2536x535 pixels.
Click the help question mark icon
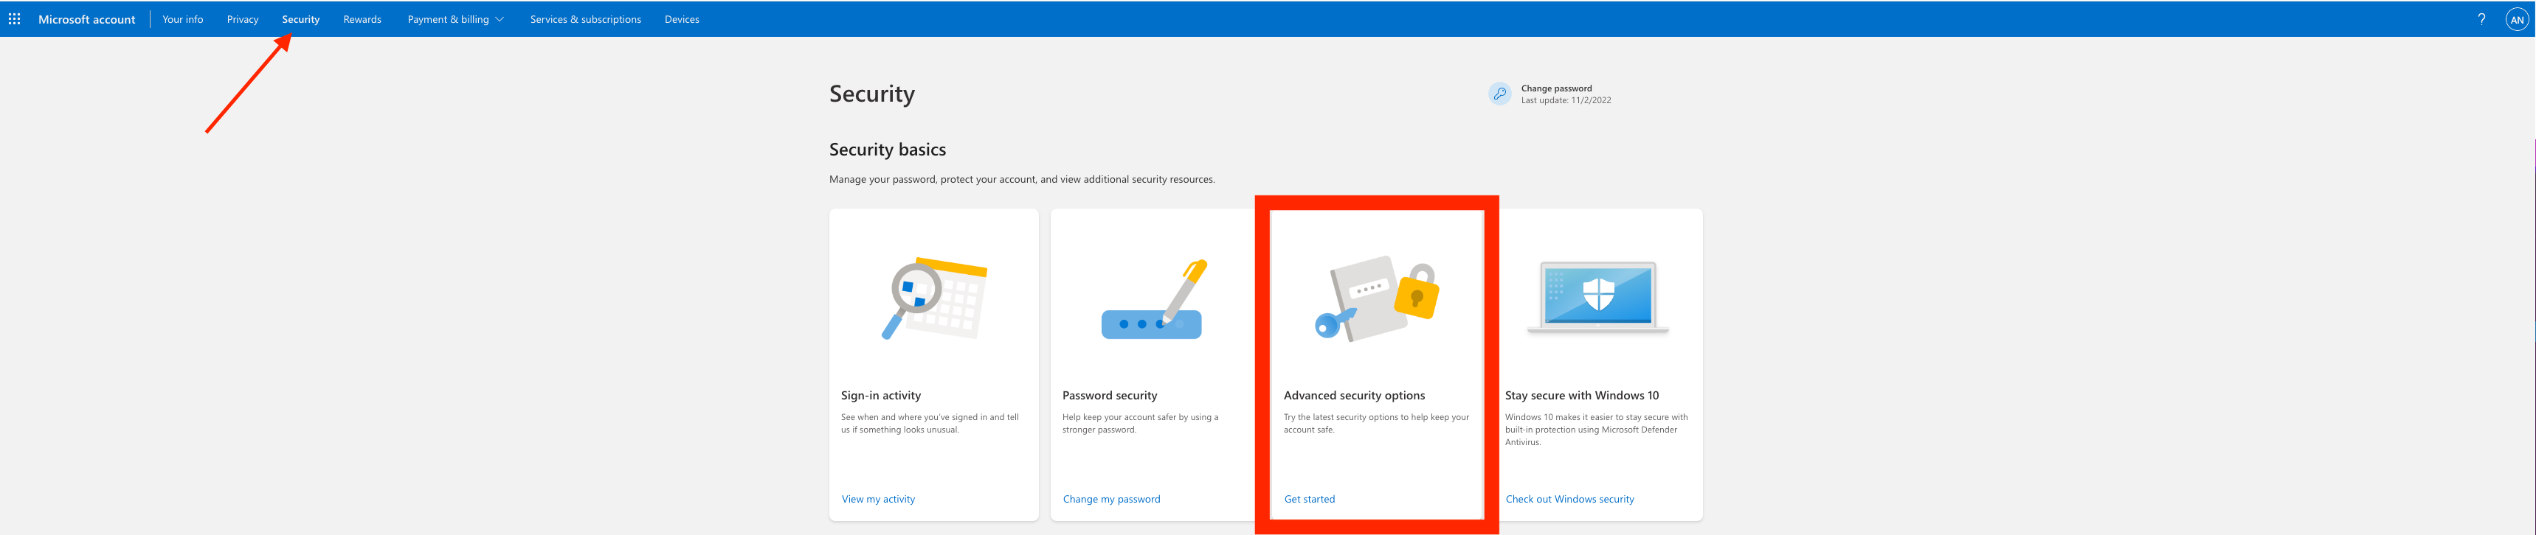[2481, 18]
